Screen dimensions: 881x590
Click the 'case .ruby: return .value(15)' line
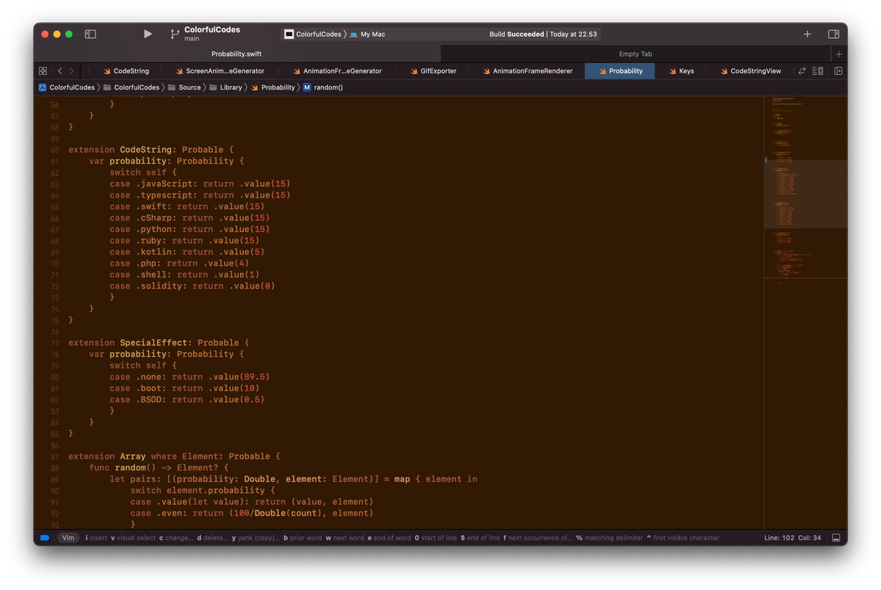(184, 241)
